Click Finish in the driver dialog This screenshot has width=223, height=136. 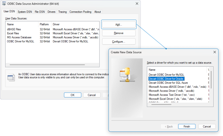[x=186, y=126]
